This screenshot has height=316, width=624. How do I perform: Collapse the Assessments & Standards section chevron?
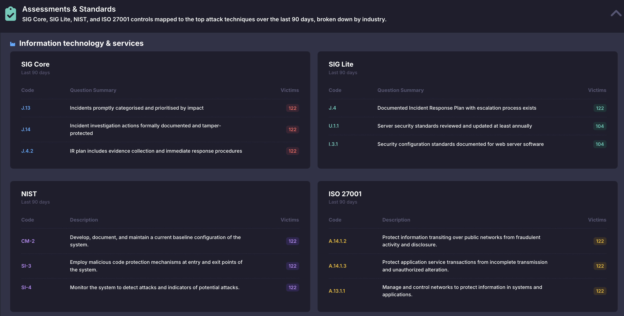point(616,13)
